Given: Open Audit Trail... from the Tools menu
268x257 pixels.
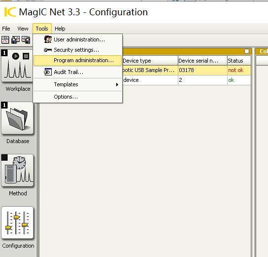Looking at the screenshot, I should tap(78, 72).
